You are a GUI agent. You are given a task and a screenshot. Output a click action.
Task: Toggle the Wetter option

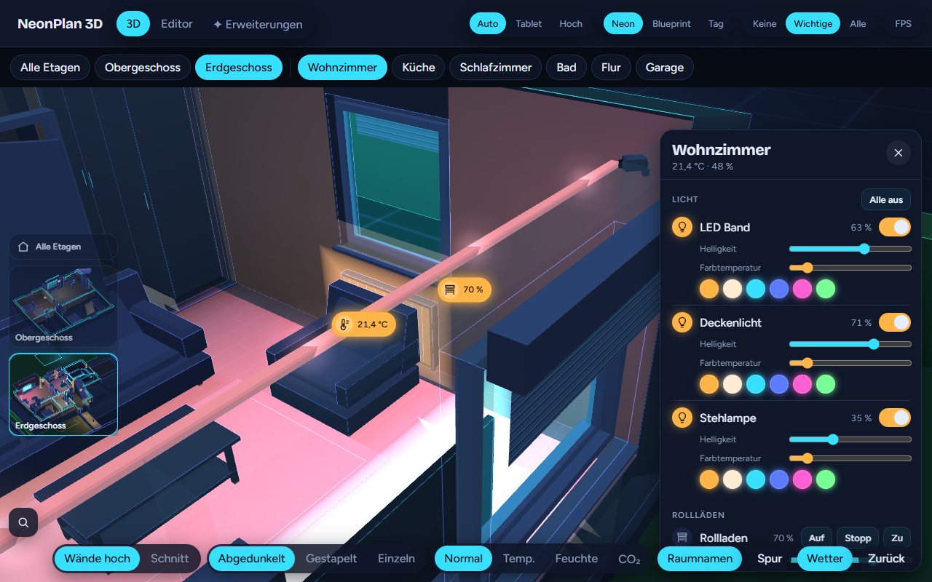click(x=825, y=559)
